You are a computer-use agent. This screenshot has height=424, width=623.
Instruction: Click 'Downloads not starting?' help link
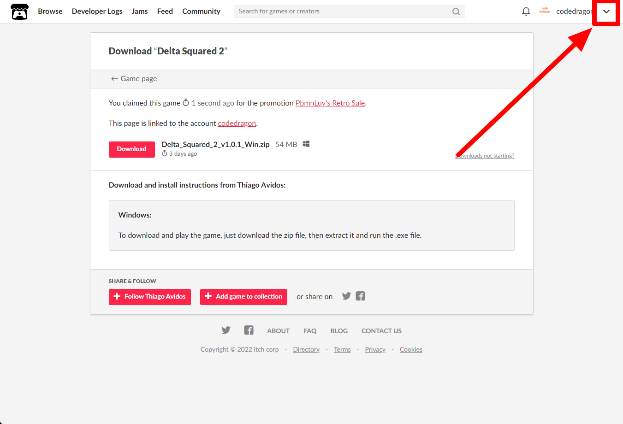(x=485, y=156)
